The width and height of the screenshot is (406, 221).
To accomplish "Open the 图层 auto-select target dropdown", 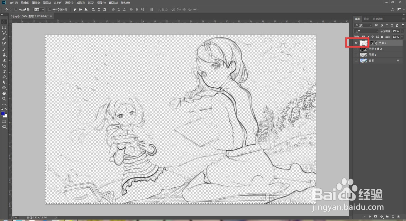I will (x=39, y=10).
